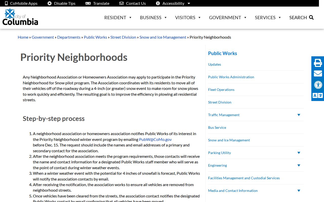Viewport: 324px width, 202px height.
Task: Open Facilities Management and Custodial Services
Action: click(244, 178)
